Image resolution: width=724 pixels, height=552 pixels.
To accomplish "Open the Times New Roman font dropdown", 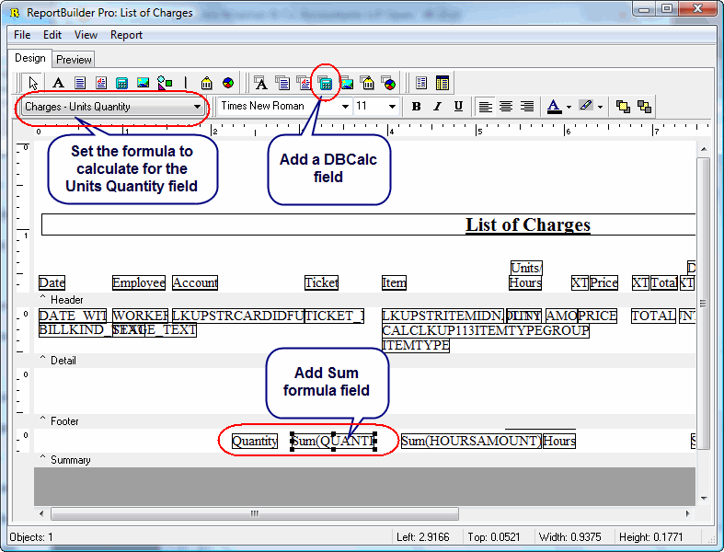I will (346, 107).
